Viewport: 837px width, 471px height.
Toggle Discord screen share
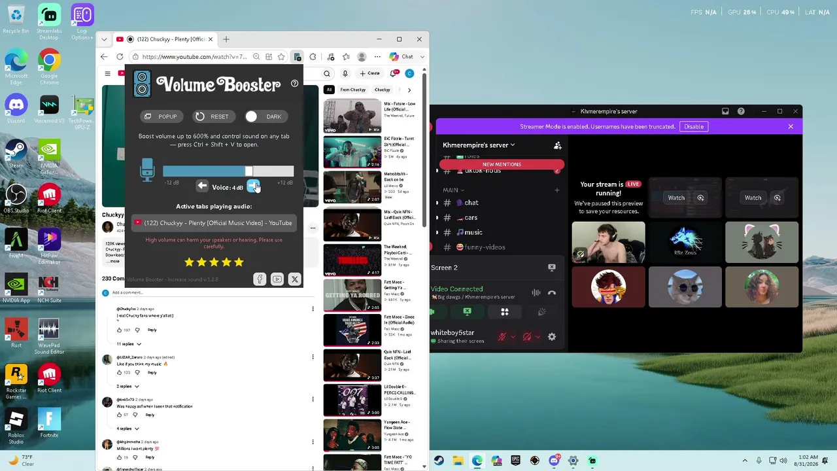tap(467, 312)
